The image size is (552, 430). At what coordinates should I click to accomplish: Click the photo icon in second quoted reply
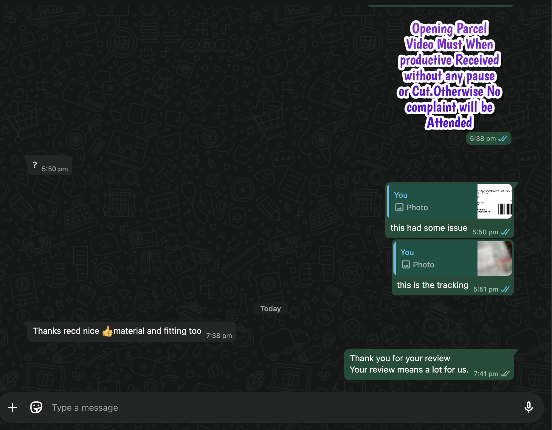[406, 265]
